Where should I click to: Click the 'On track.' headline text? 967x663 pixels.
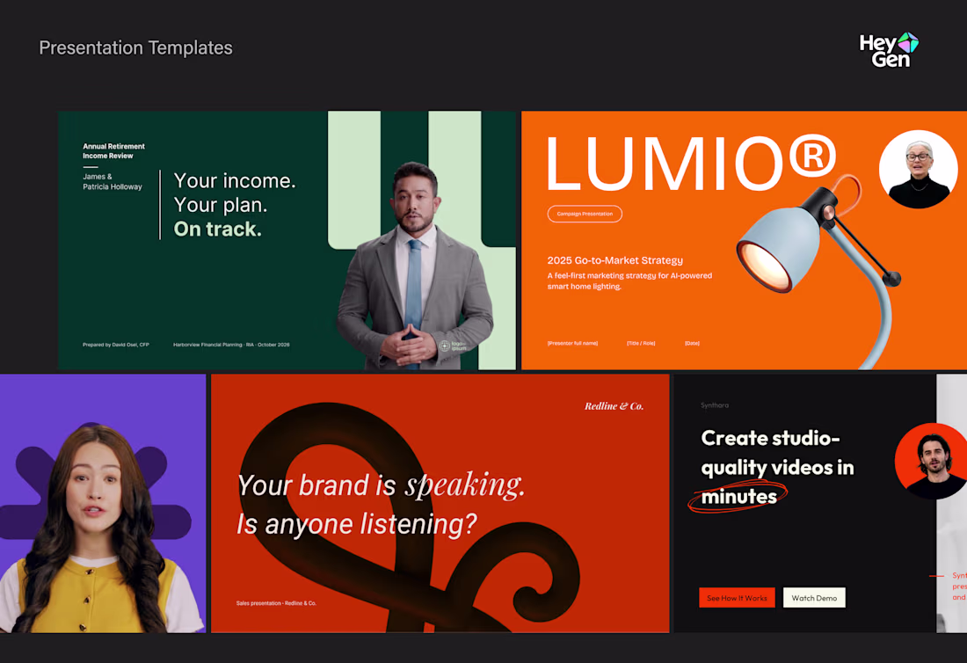tap(218, 229)
